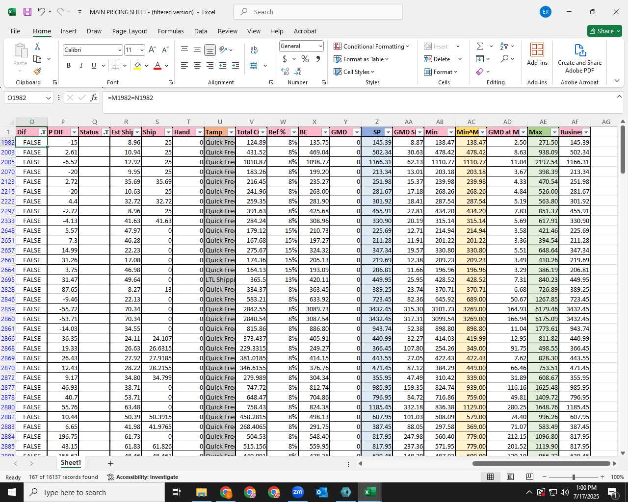Viewport: 628px width, 502px height.
Task: Toggle Top Align
Action: tap(184, 50)
